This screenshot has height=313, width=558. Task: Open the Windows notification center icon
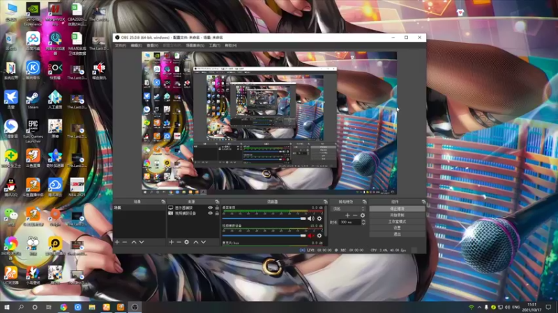pyautogui.click(x=548, y=307)
